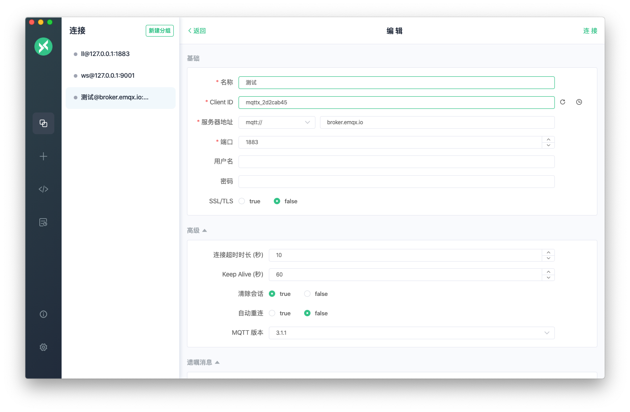
Task: Click 返回 to go back
Action: pyautogui.click(x=197, y=31)
